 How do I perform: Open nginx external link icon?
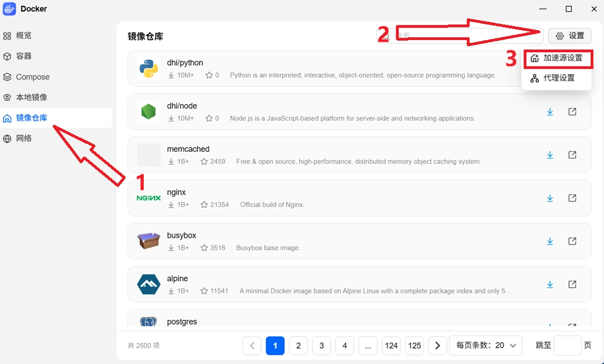point(572,198)
